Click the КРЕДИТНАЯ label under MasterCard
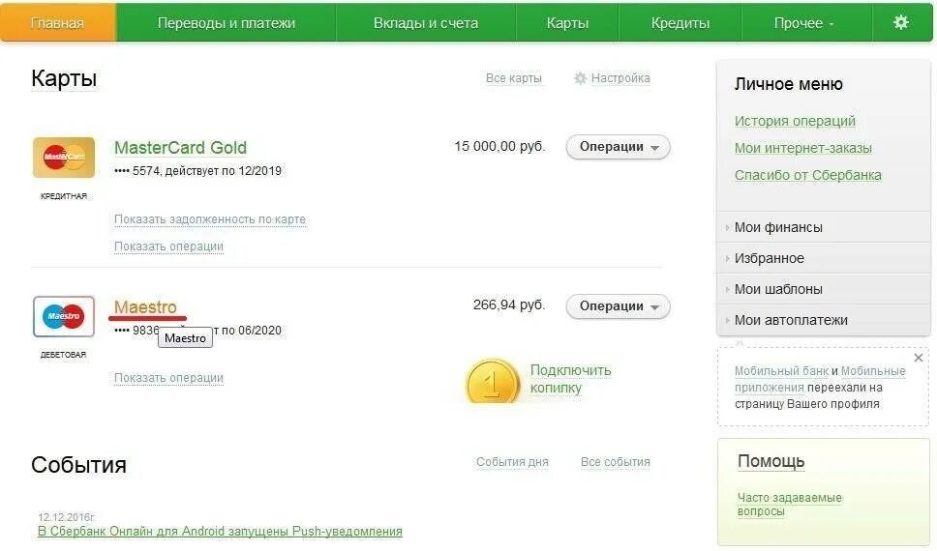 coord(64,196)
